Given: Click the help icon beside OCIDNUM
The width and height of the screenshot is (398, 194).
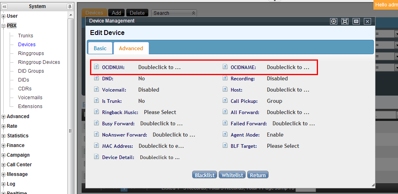Looking at the screenshot, I should 96,67.
